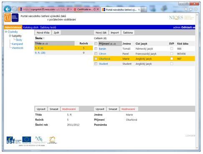Click the page vertical scrollbar down arrow
203x154 pixels.
click(x=197, y=148)
